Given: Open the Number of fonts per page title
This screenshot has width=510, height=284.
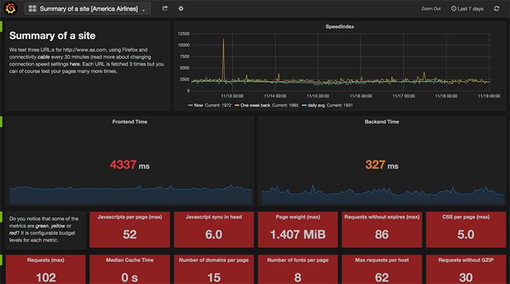Looking at the screenshot, I should pyautogui.click(x=298, y=260).
